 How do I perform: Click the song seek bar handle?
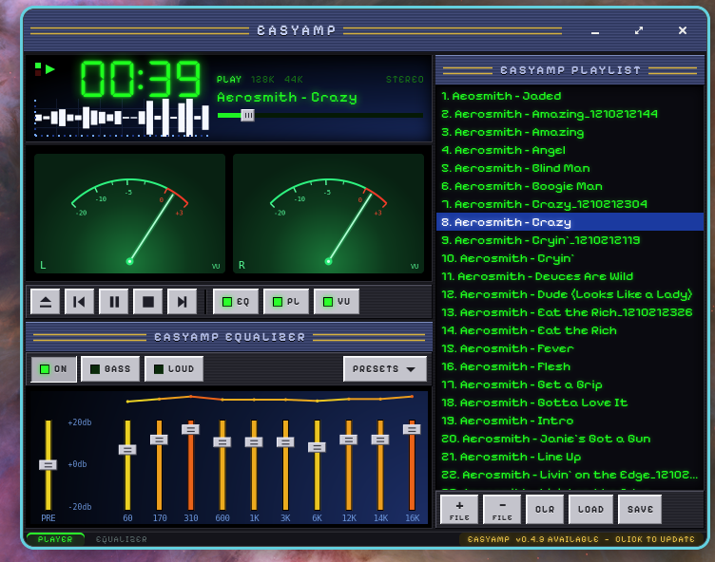point(247,115)
